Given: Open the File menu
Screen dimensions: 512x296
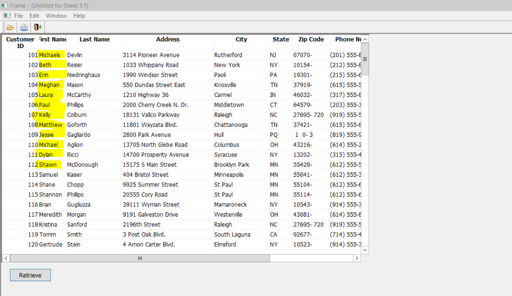Looking at the screenshot, I should 18,16.
